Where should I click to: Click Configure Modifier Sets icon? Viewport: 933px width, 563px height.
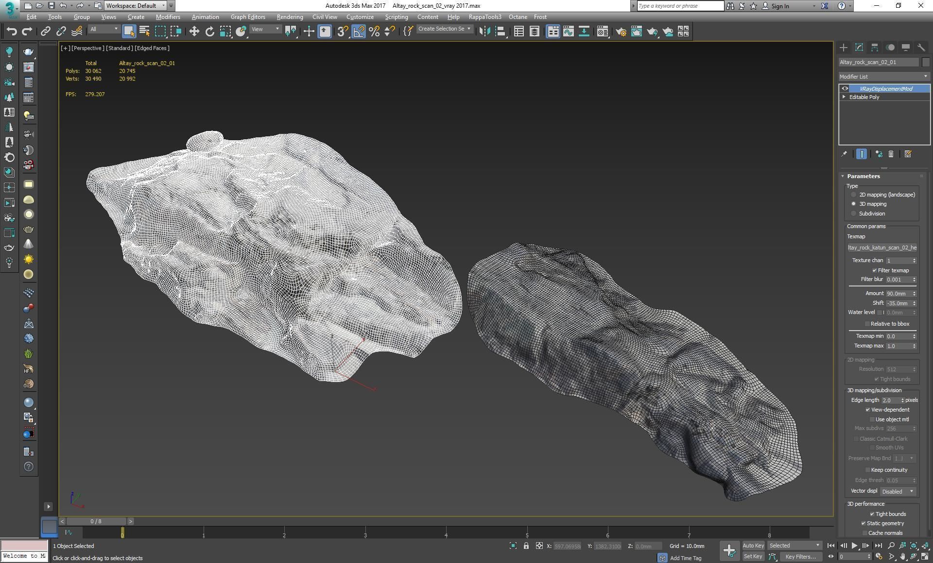tap(908, 154)
